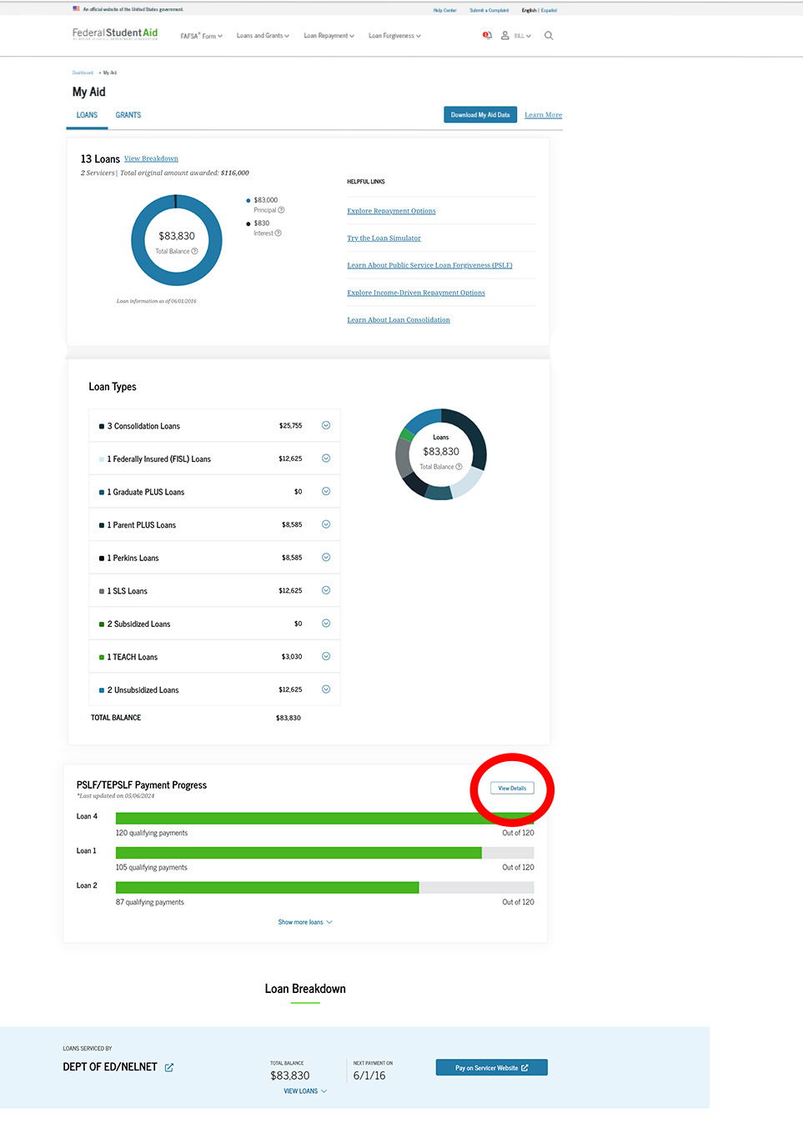Click Download My Aid Data button
Image resolution: width=803 pixels, height=1123 pixels.
(x=479, y=114)
